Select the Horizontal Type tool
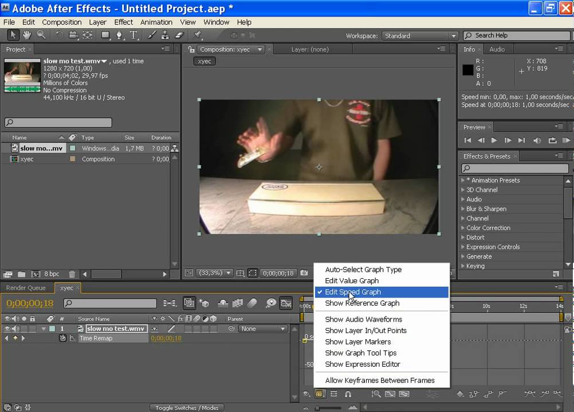This screenshot has height=412, width=574. 133,35
